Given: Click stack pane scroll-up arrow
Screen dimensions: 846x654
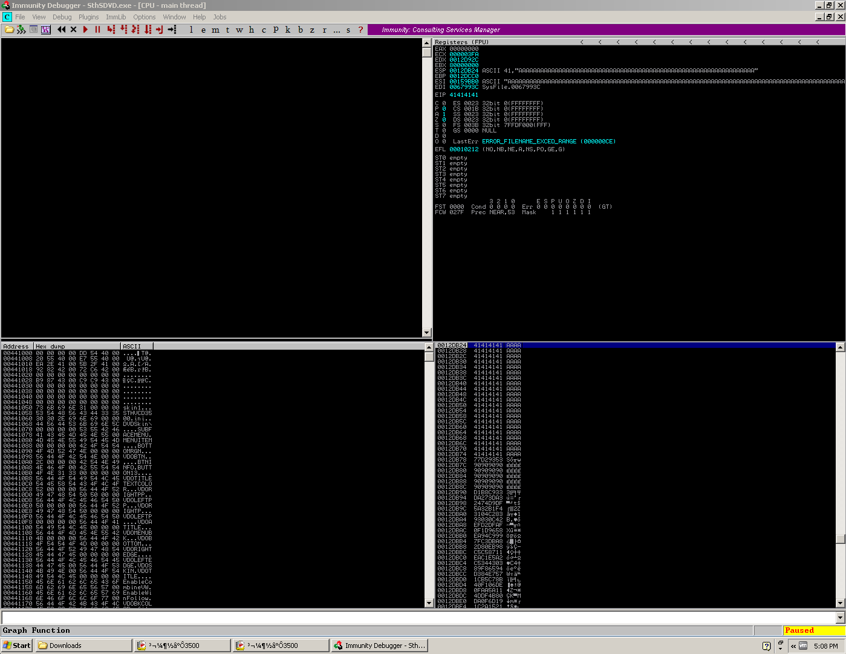Looking at the screenshot, I should (x=840, y=347).
